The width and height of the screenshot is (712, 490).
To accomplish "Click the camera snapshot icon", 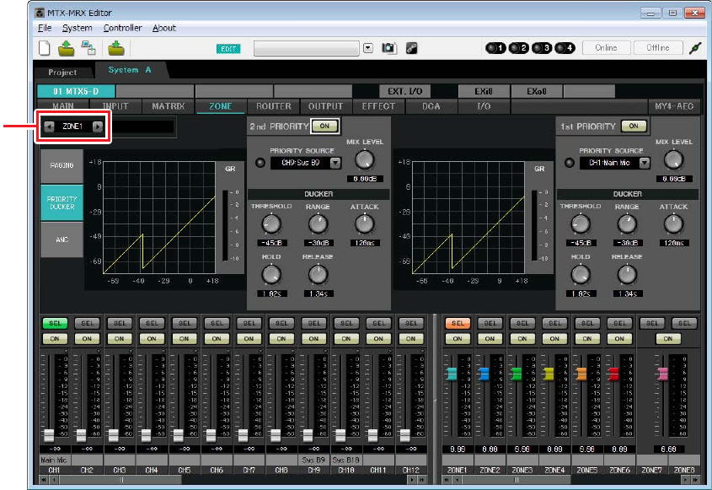I will click(x=388, y=48).
